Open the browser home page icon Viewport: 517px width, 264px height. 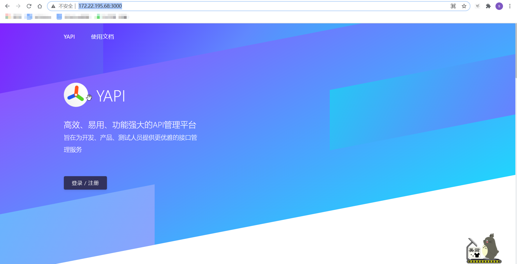pyautogui.click(x=40, y=6)
